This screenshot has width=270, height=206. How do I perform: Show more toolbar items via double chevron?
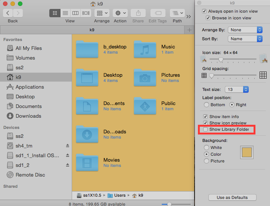[189, 16]
